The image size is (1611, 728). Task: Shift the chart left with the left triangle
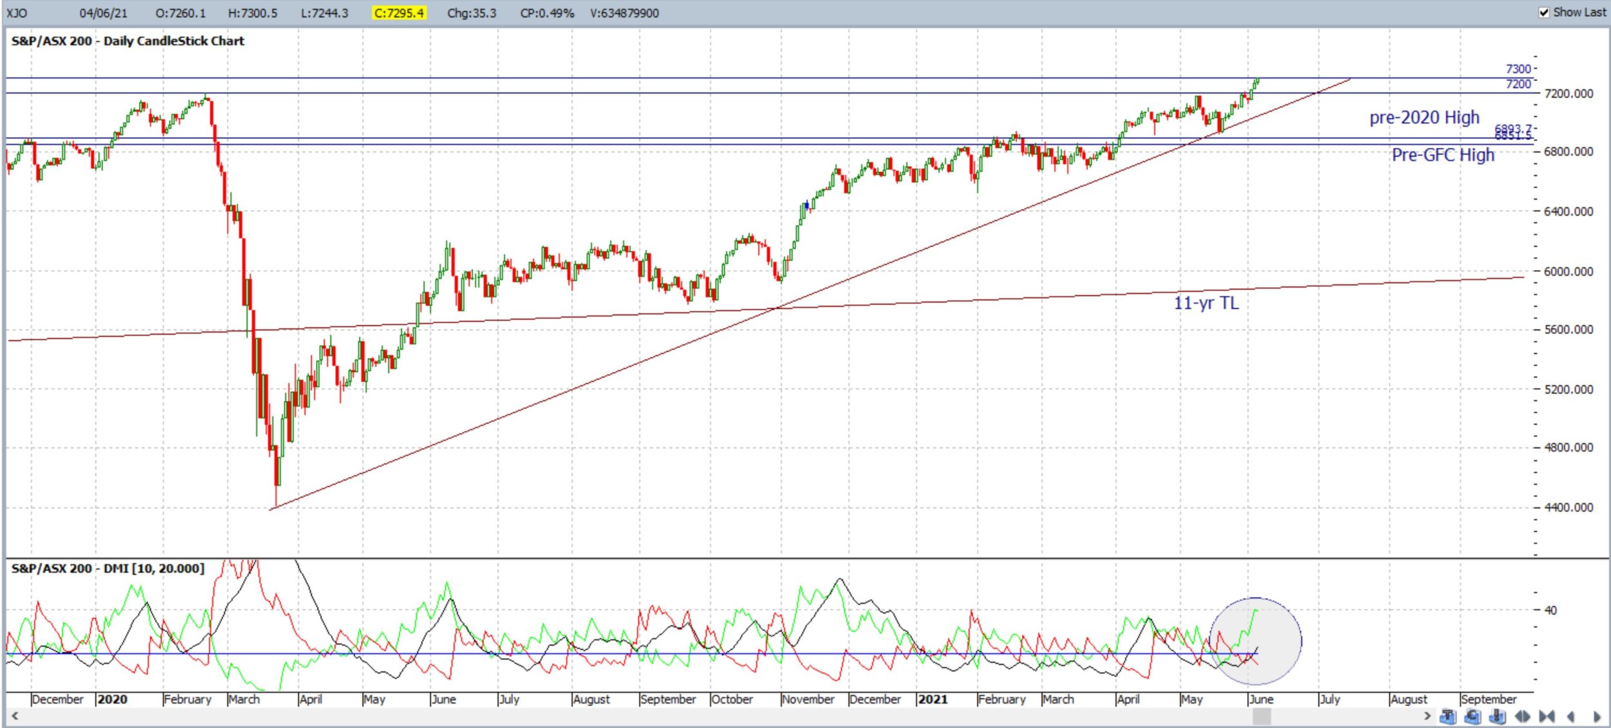click(x=1571, y=716)
